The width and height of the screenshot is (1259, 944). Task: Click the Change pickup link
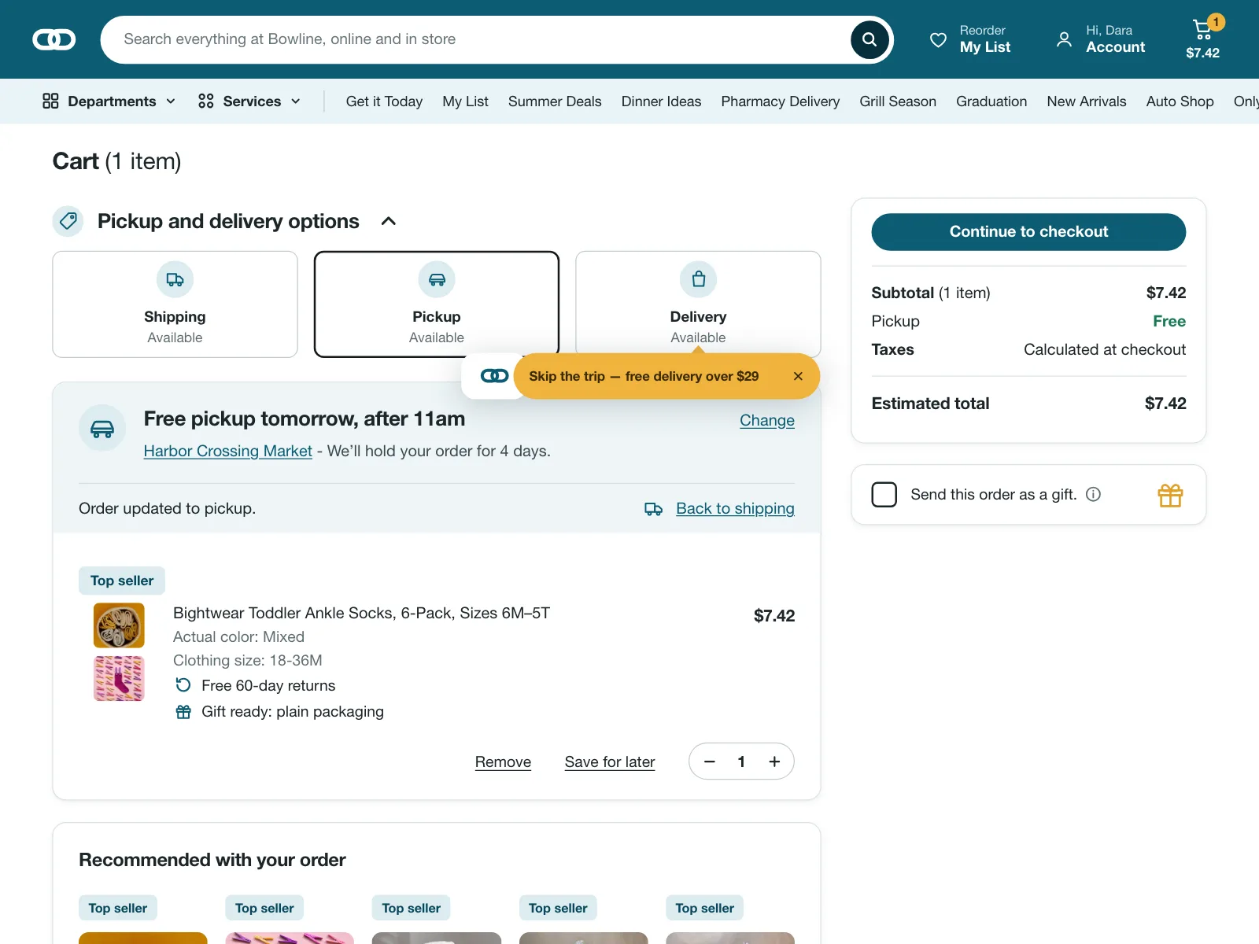coord(767,420)
